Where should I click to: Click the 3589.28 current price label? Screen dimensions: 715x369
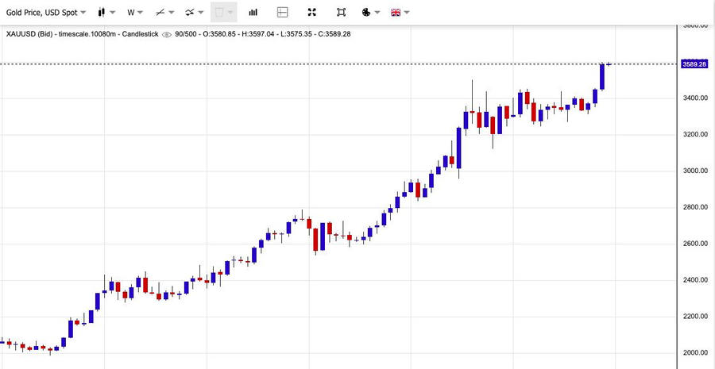point(694,63)
